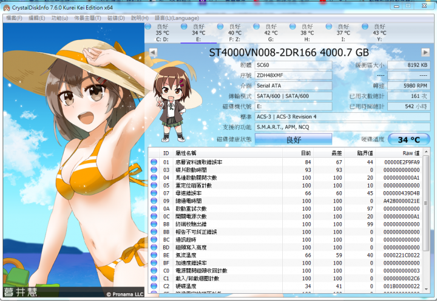Click the 最差 column header
The width and height of the screenshot is (437, 301).
coord(329,153)
